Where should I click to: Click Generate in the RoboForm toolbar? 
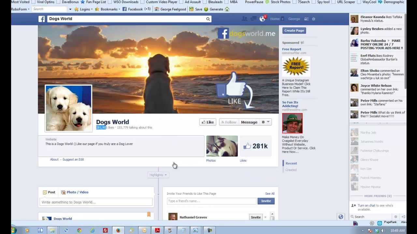(214, 9)
